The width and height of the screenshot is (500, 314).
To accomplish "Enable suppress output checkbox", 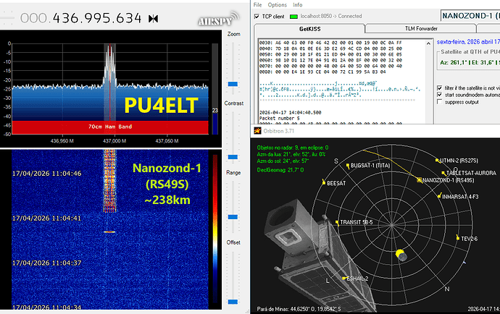I will pos(439,102).
